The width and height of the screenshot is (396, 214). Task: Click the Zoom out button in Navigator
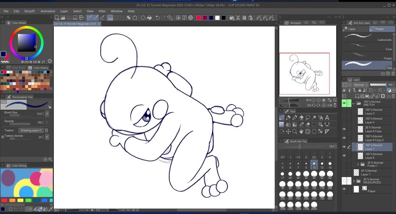pos(314,100)
